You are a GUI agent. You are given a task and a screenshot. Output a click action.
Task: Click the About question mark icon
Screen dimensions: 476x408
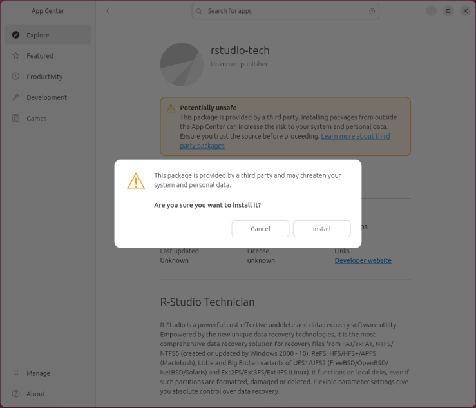coord(16,394)
